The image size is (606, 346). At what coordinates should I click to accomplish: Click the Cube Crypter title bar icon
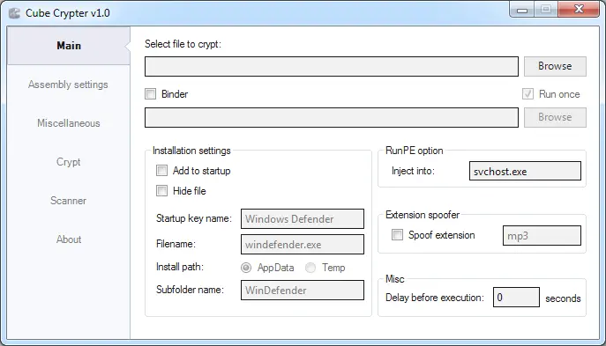coord(14,13)
